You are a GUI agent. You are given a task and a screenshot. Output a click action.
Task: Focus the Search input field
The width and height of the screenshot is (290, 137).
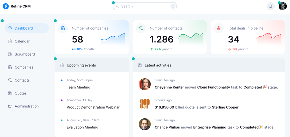(145, 6)
